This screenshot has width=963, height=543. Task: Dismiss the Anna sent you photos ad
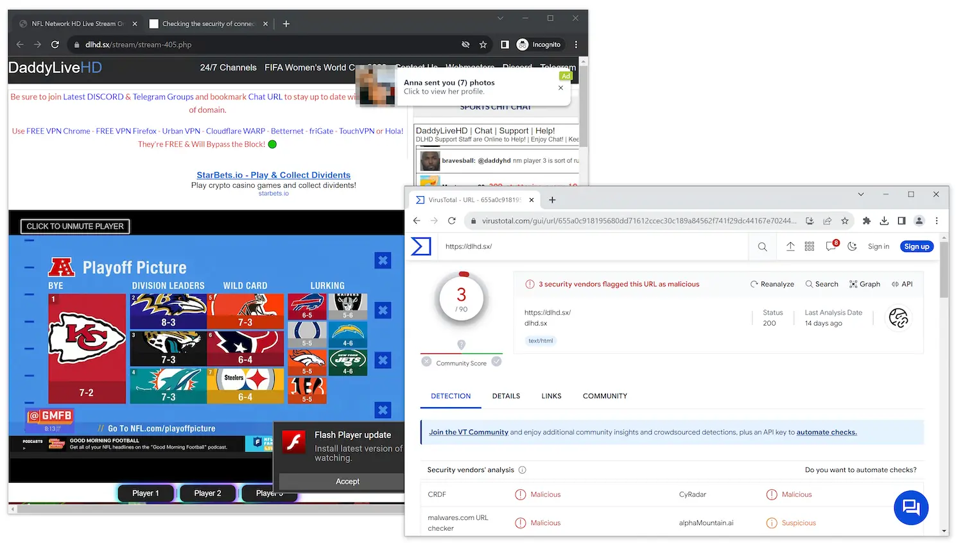[x=560, y=88]
